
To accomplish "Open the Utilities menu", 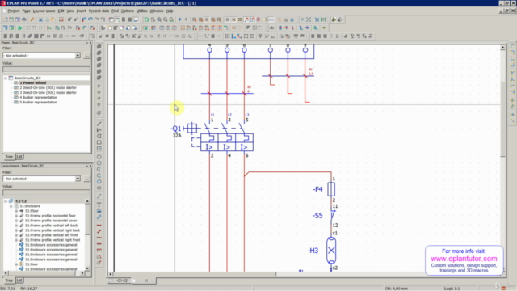I will coord(142,11).
